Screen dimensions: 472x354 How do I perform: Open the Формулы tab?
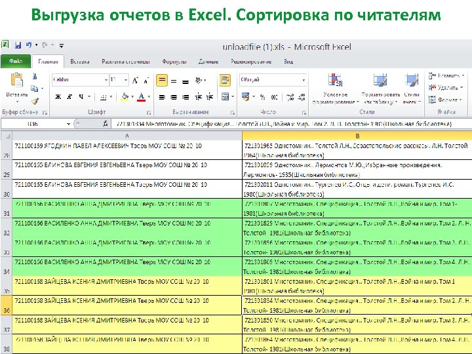[174, 62]
